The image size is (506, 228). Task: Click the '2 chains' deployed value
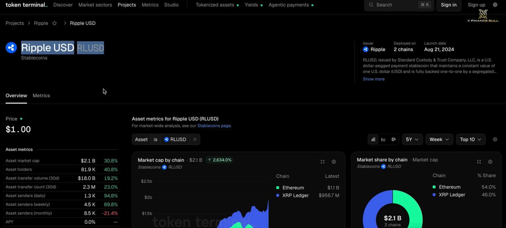(404, 49)
